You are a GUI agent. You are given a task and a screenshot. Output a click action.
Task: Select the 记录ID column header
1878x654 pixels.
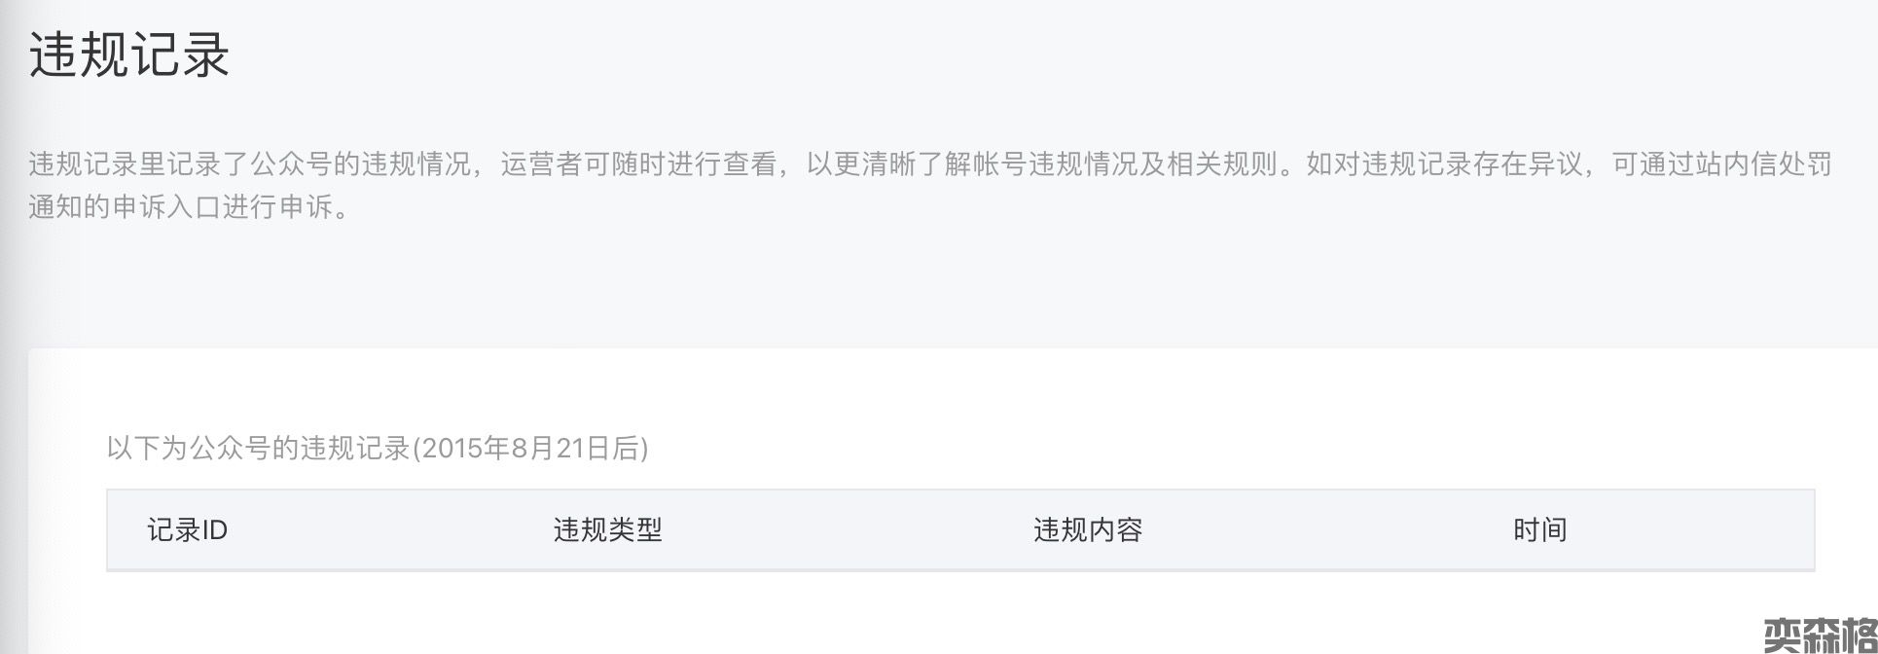tap(187, 530)
